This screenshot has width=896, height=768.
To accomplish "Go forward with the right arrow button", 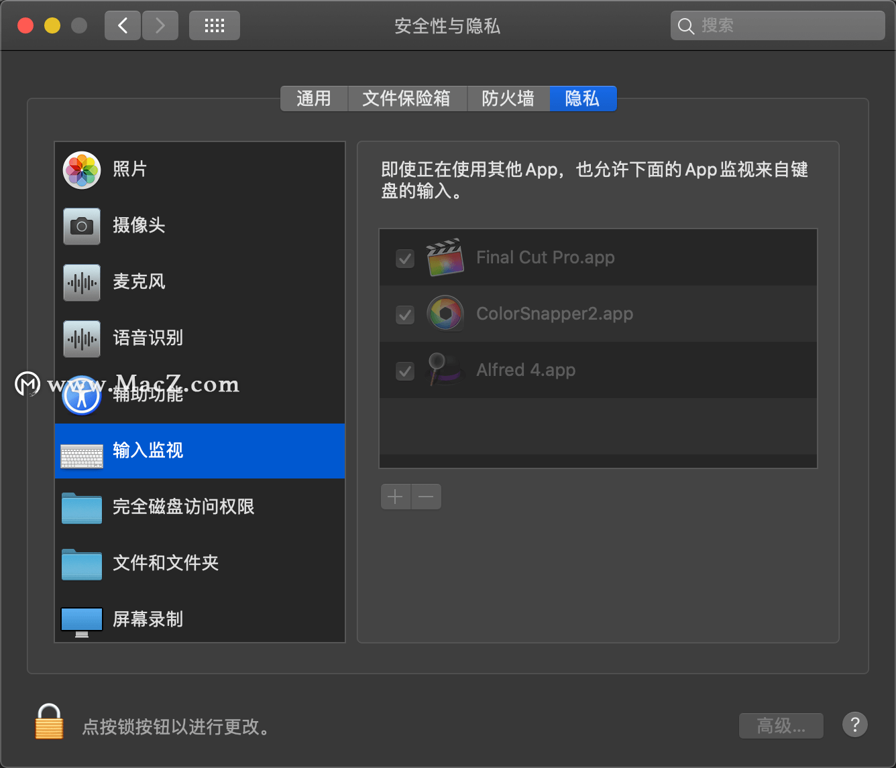I will (160, 25).
